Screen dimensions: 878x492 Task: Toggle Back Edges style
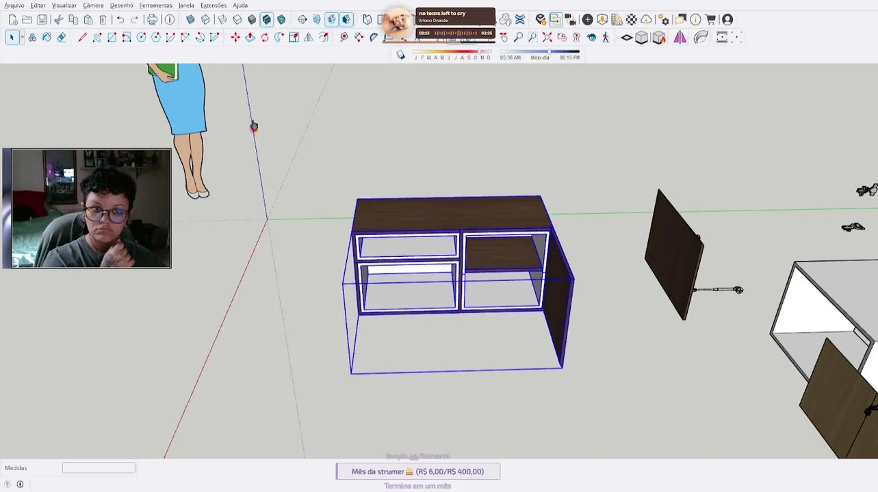point(205,20)
